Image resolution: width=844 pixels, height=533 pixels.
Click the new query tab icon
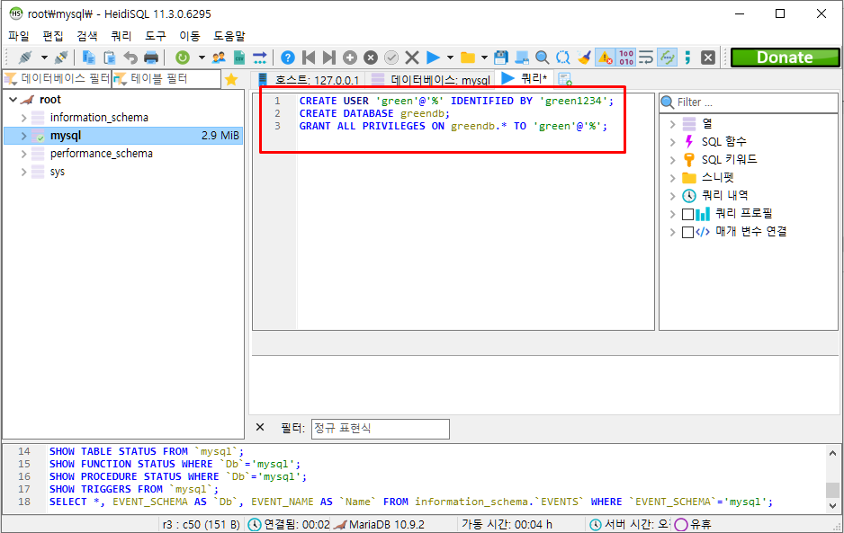(565, 80)
